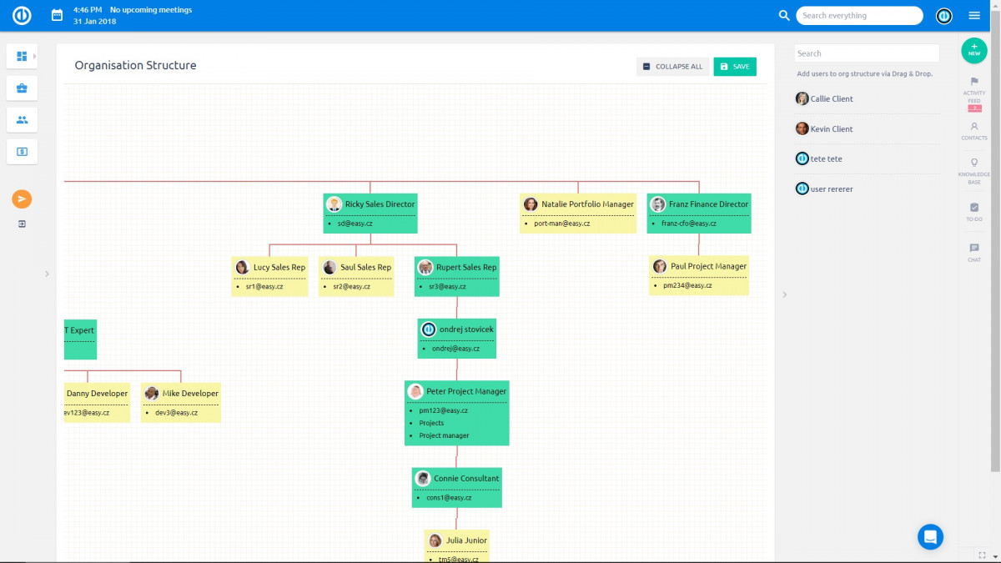Select the Money/Finance dollar icon
Screen dimensions: 1001x563
(22, 151)
